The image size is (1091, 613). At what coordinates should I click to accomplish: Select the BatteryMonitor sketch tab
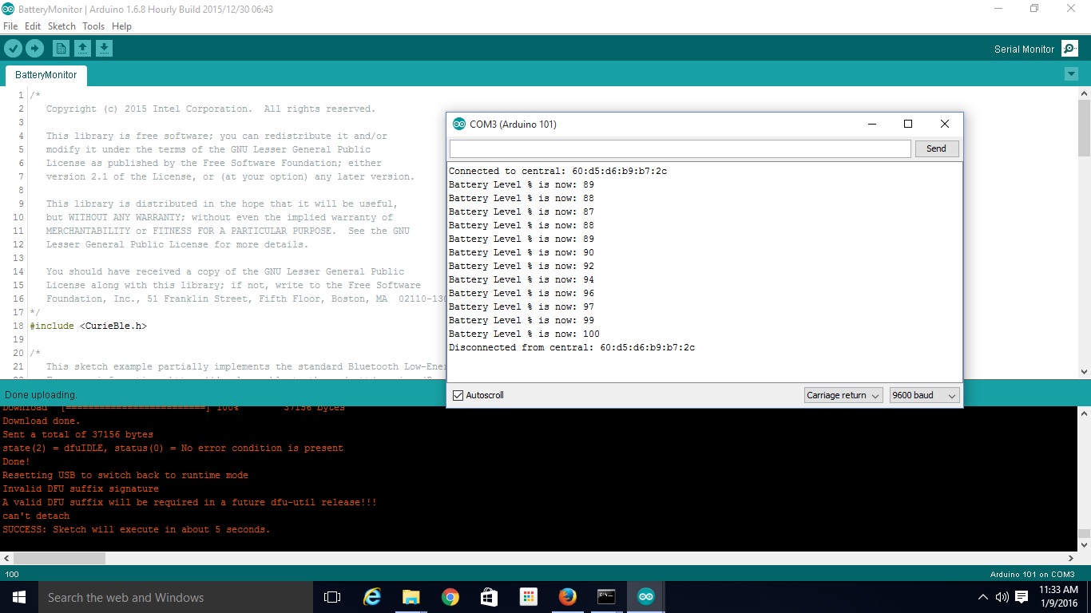(46, 74)
